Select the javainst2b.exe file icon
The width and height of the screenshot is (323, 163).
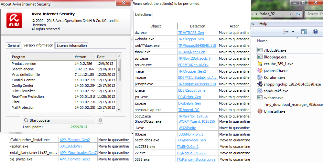[260, 71]
